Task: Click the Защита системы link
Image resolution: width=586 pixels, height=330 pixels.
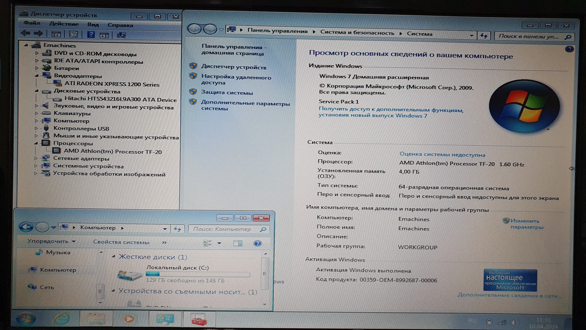Action: point(227,93)
